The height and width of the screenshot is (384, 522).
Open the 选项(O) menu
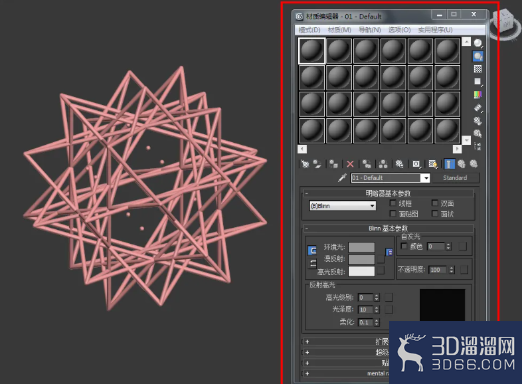pyautogui.click(x=399, y=30)
